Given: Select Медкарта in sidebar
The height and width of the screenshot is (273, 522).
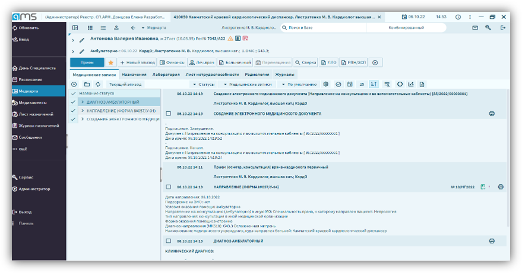Looking at the screenshot, I should (x=39, y=91).
